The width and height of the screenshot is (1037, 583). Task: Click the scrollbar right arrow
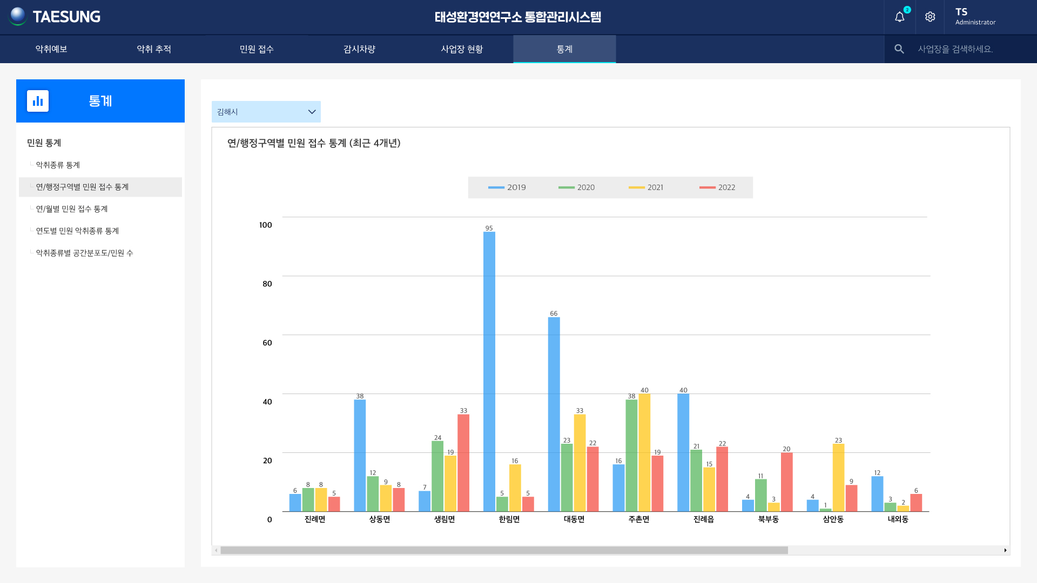(x=1005, y=551)
